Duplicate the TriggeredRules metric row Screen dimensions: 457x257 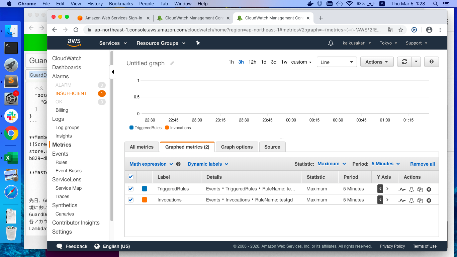420,189
